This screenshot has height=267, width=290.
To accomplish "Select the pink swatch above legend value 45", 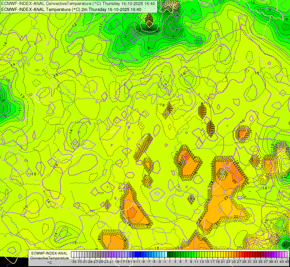I will pos(286,254).
